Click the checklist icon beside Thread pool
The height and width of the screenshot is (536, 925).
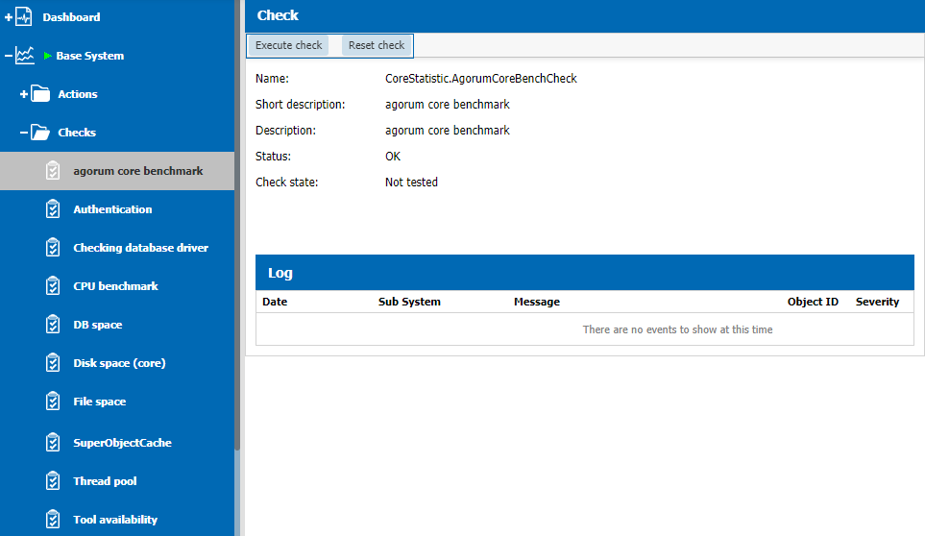[x=54, y=481]
